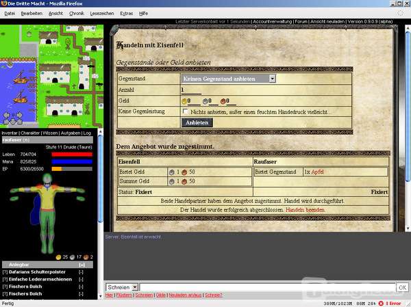Click the [?] info icon for Einfache Lederarmschienen

5,280
